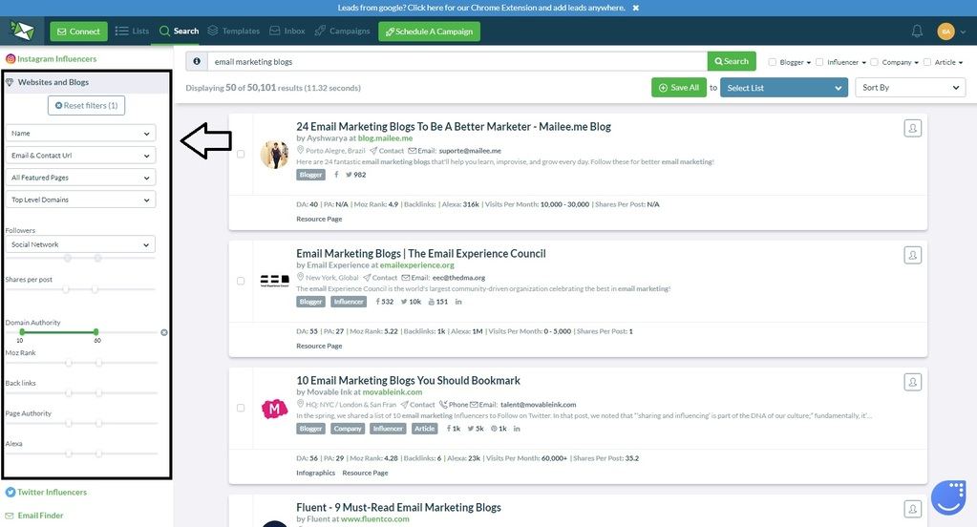
Task: Go to the Templates tab
Action: click(234, 31)
